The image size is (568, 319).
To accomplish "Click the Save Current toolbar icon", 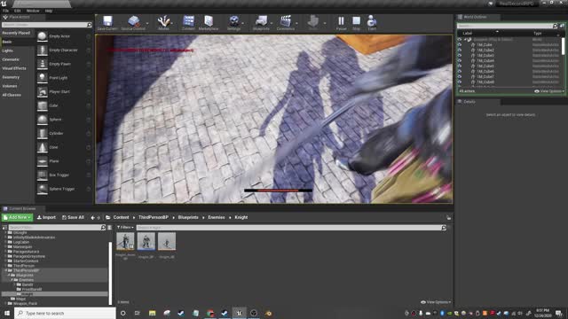I will tap(107, 23).
